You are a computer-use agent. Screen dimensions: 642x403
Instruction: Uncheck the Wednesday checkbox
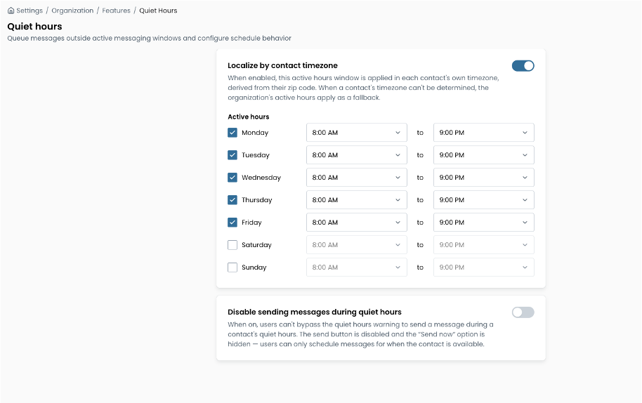[x=232, y=178]
